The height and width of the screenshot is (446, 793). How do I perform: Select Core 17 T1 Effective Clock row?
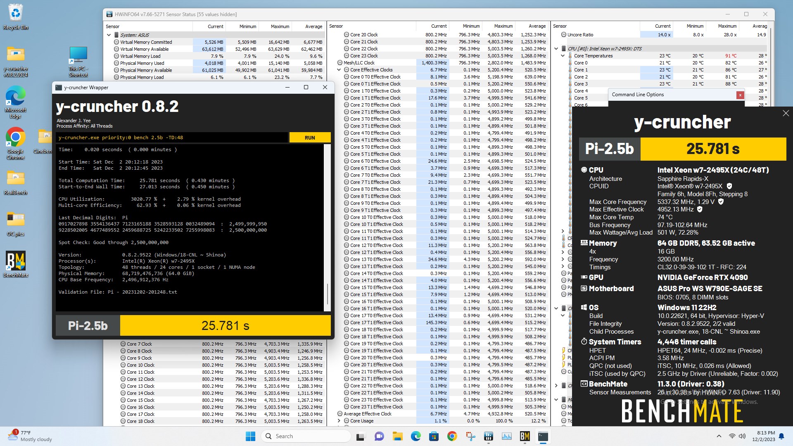[438, 323]
